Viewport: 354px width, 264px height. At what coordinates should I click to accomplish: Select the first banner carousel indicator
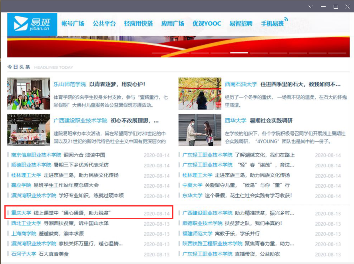(x=161, y=53)
